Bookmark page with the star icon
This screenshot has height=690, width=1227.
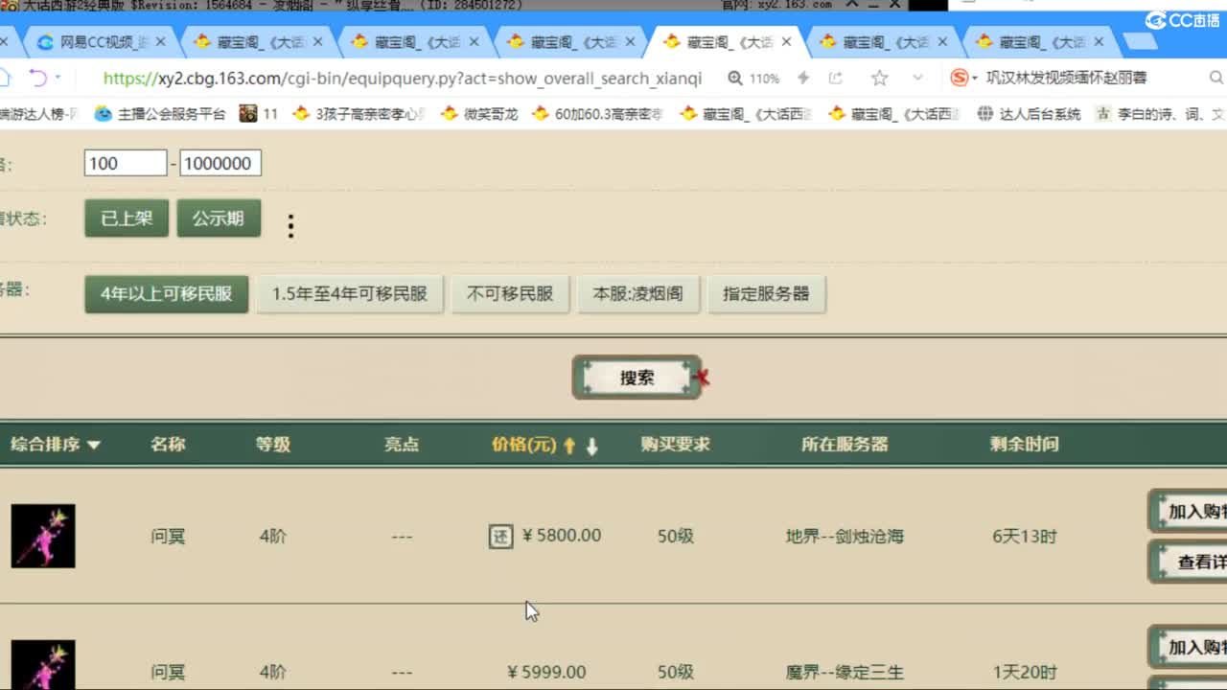[879, 78]
